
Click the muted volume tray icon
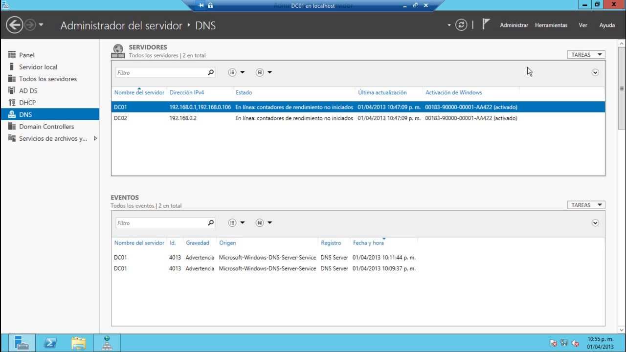coord(575,343)
